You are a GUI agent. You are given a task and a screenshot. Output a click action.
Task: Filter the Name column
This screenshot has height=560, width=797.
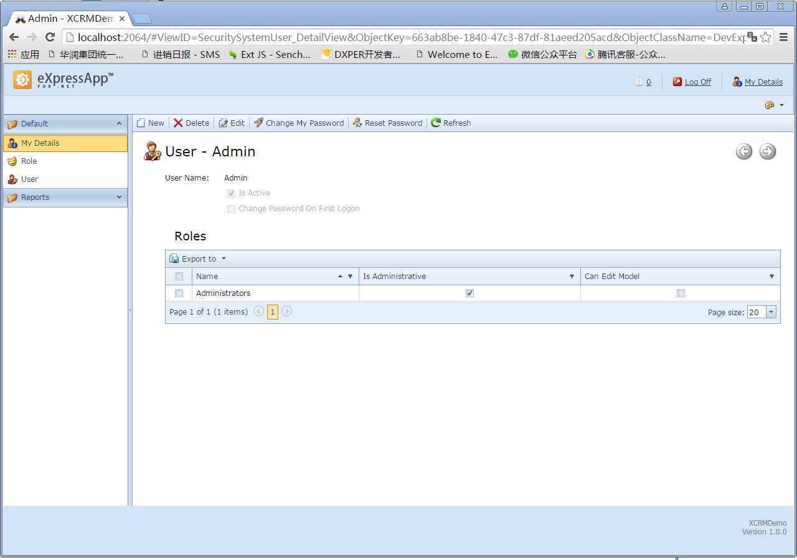coord(350,276)
